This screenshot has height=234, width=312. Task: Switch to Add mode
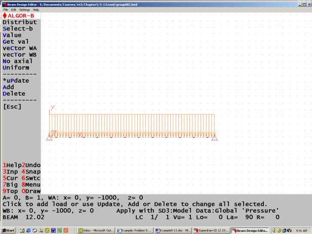pyautogui.click(x=8, y=87)
